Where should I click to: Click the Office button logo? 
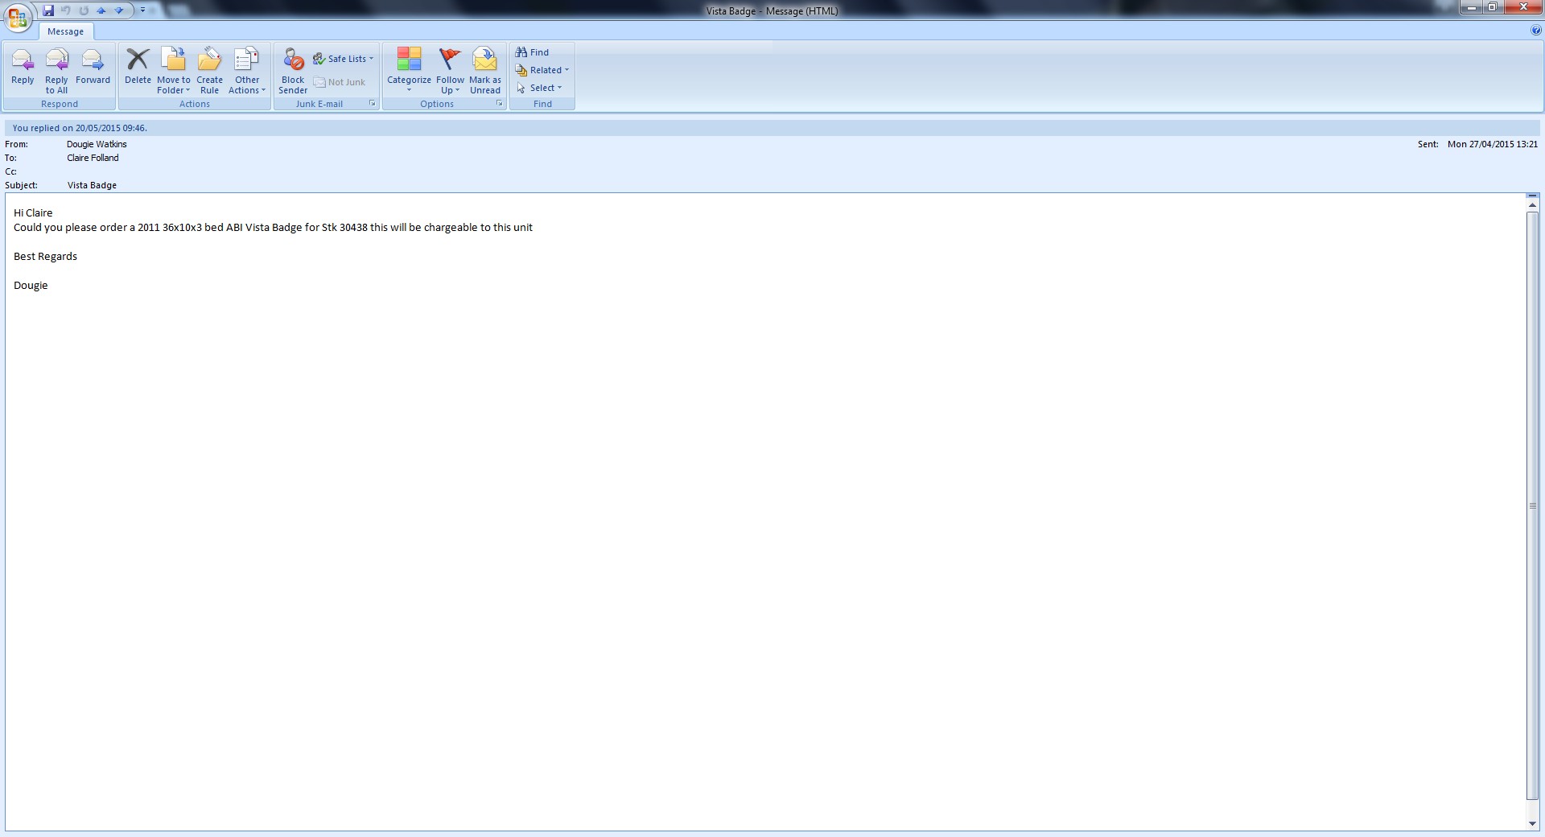point(18,18)
